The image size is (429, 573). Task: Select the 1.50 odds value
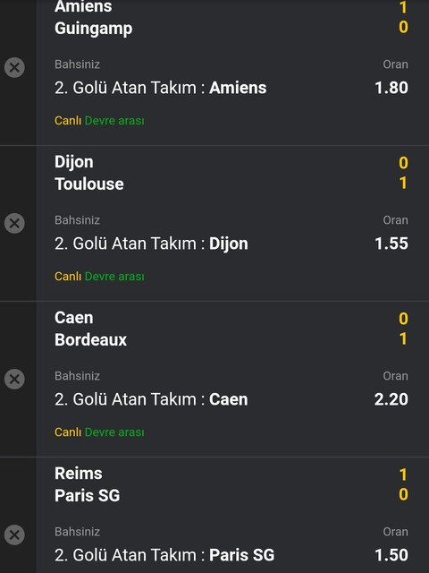pyautogui.click(x=391, y=555)
